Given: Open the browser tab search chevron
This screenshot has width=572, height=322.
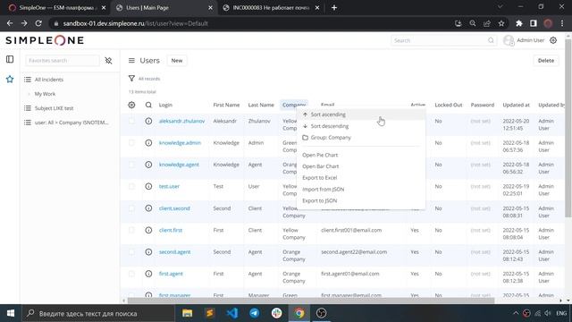Looking at the screenshot, I should (500, 7).
